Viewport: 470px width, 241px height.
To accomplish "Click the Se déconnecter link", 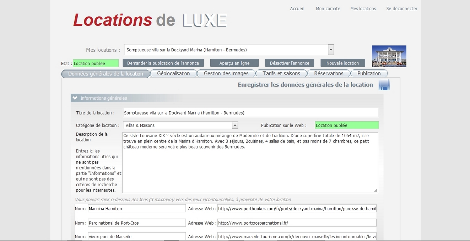I will tap(401, 9).
